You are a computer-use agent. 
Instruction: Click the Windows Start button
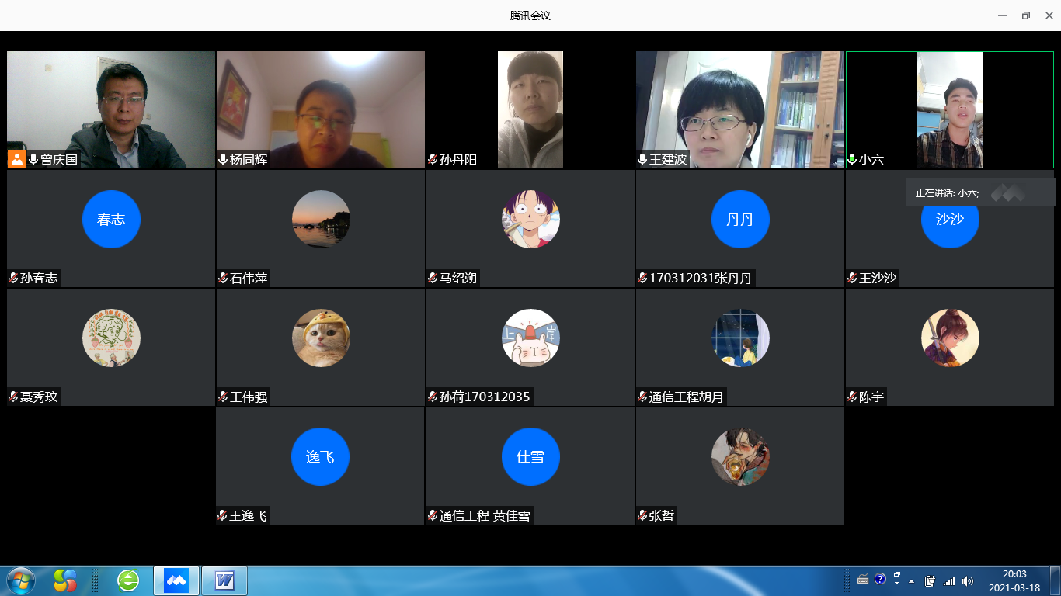pyautogui.click(x=21, y=580)
